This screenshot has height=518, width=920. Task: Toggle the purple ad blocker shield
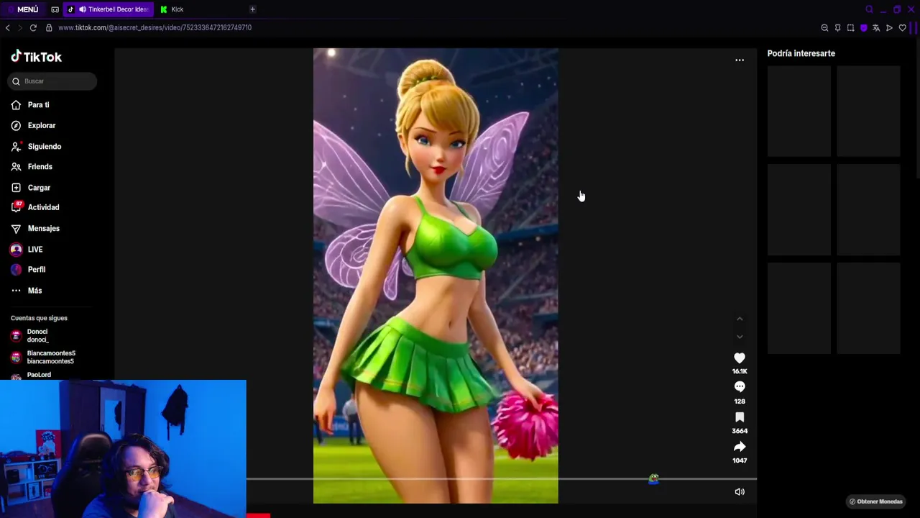point(863,28)
